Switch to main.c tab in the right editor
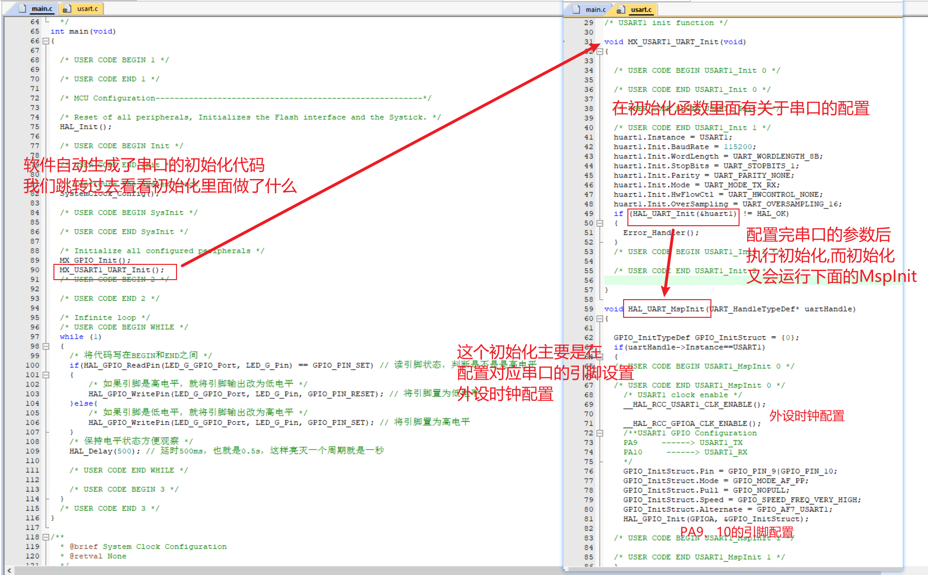This screenshot has height=575, width=928. pos(595,10)
